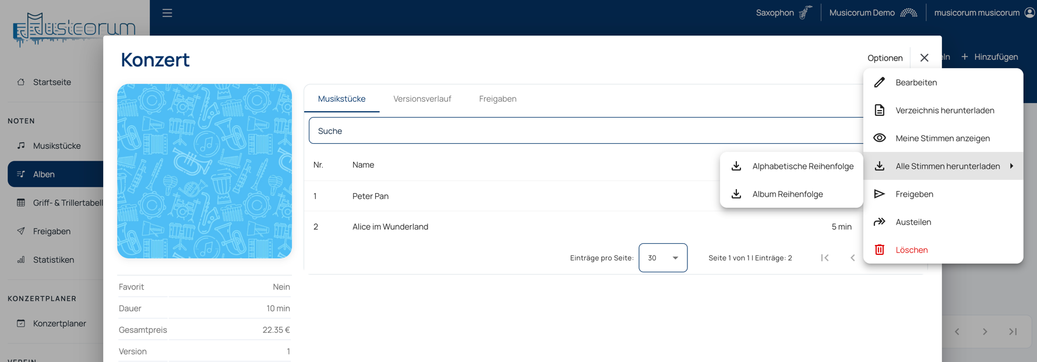Open the Einträge pro Seite dropdown
1037x362 pixels.
(x=663, y=258)
